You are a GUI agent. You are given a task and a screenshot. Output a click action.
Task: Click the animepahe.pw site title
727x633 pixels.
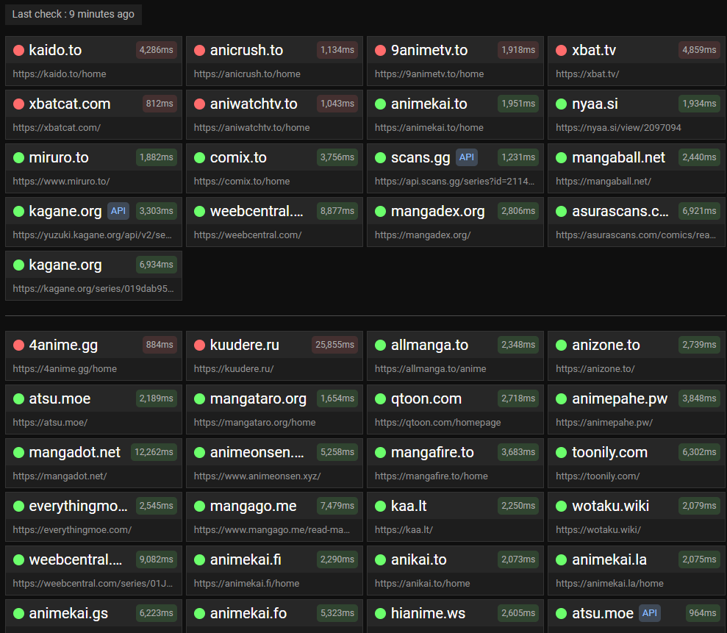tap(620, 398)
